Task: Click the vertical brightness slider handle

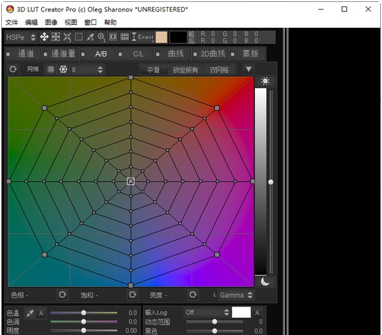Action: coord(271,182)
